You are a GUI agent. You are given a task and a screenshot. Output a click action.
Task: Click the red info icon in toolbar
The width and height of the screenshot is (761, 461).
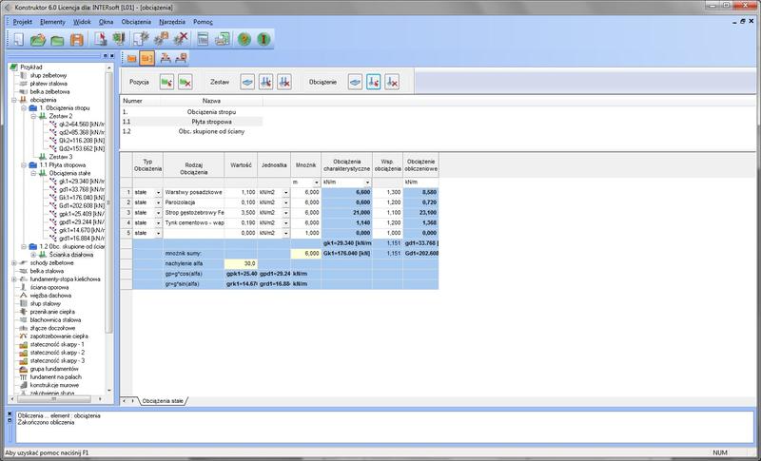(x=264, y=40)
